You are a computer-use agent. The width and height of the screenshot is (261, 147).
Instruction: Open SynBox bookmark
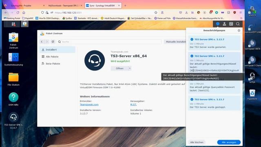[x=67, y=18]
